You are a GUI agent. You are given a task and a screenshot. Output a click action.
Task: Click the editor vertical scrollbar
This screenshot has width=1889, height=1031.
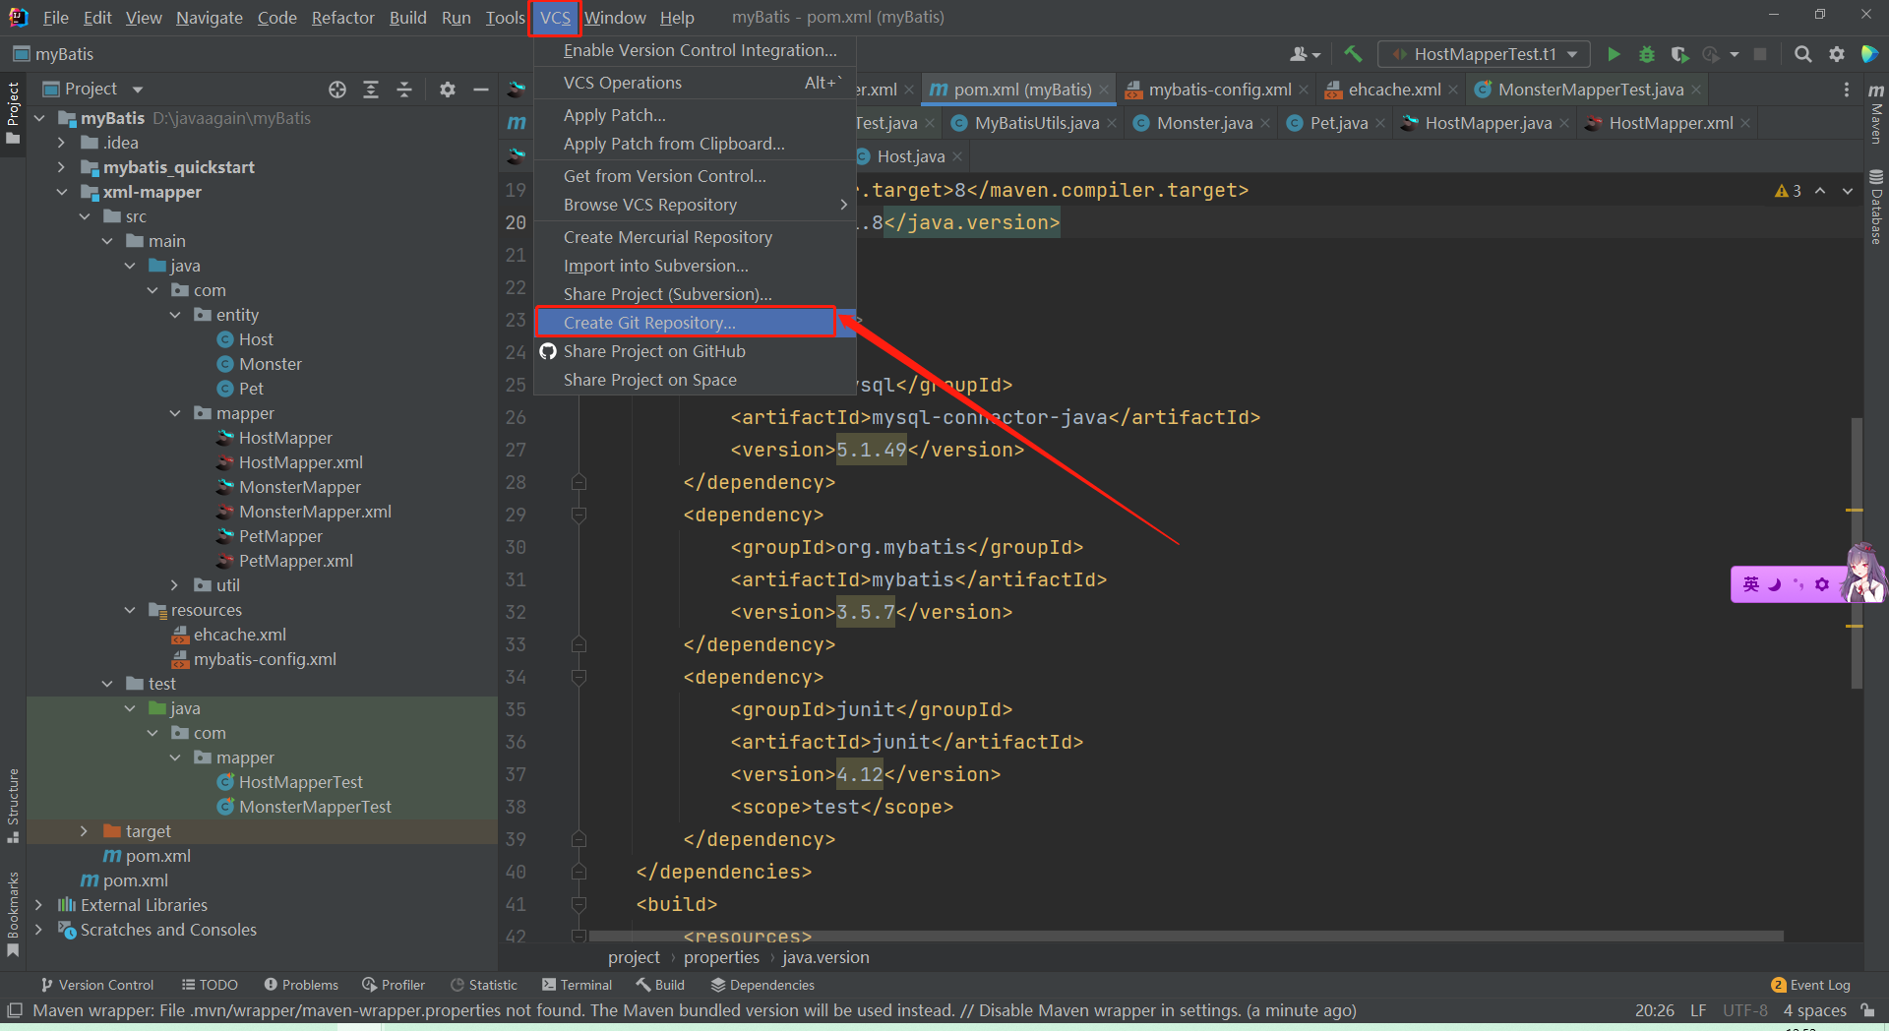[1857, 553]
